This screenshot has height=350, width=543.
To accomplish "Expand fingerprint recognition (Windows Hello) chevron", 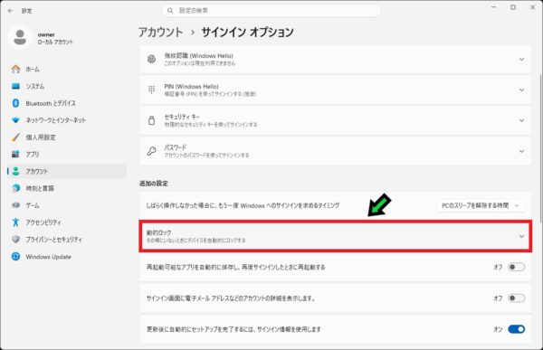I will [521, 60].
